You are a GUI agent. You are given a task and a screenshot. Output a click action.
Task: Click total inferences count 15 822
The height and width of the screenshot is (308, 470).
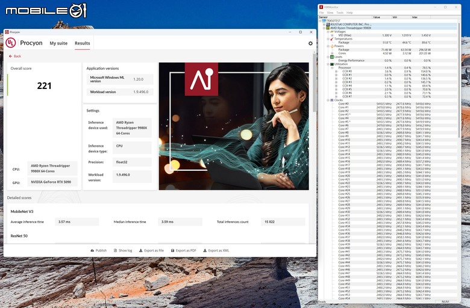[283, 222]
